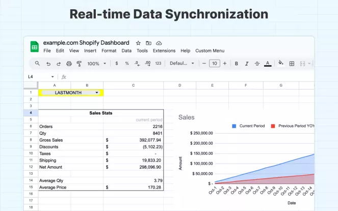Click the merge cells icon
This screenshot has width=338, height=211.
[303, 64]
